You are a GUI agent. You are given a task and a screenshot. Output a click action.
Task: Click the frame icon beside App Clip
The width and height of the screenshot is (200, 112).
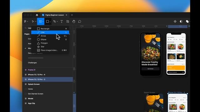click(26, 103)
